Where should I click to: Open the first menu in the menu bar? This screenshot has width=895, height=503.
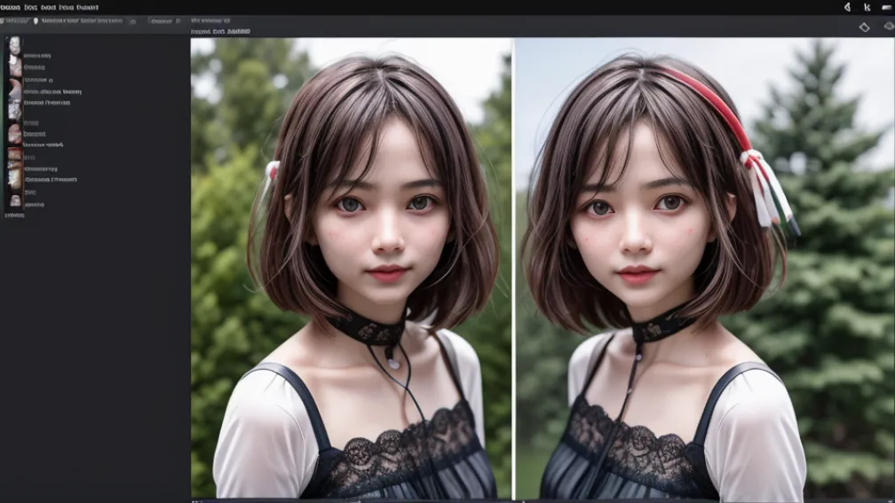point(10,7)
